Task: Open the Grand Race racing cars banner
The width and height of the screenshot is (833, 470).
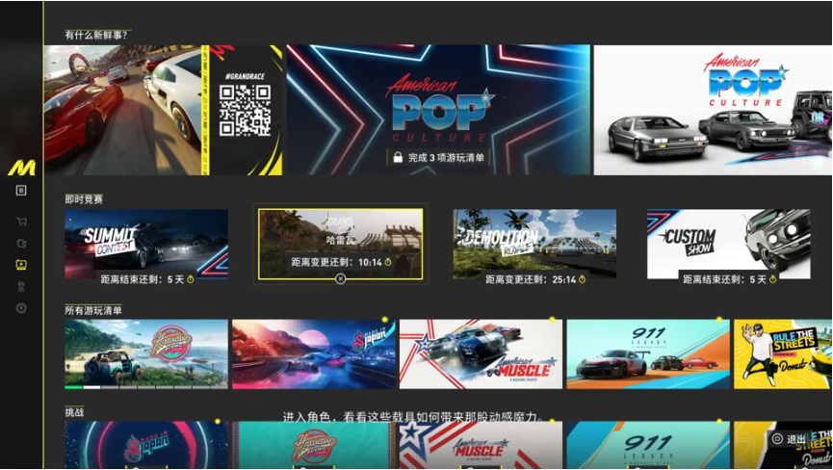Action: (163, 110)
